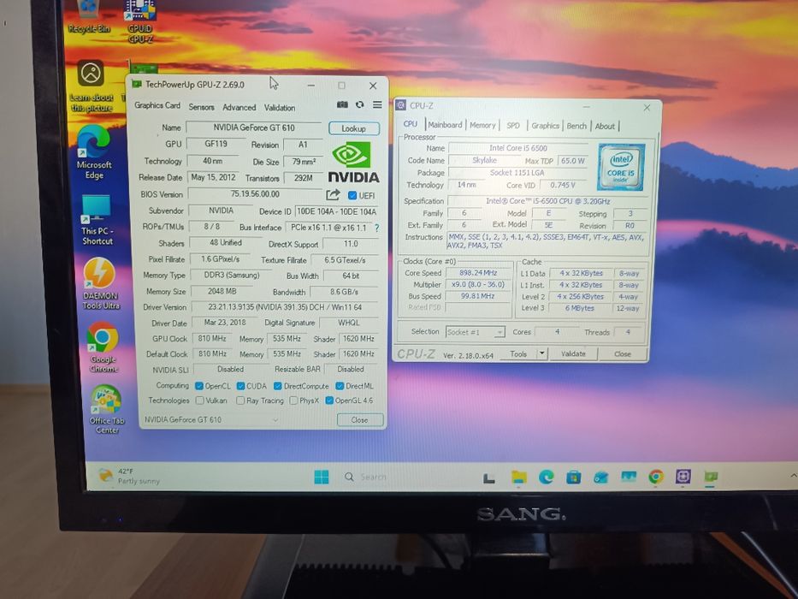The width and height of the screenshot is (798, 599).
Task: Open the Recycle Bin desktop icon
Action: pos(89,15)
